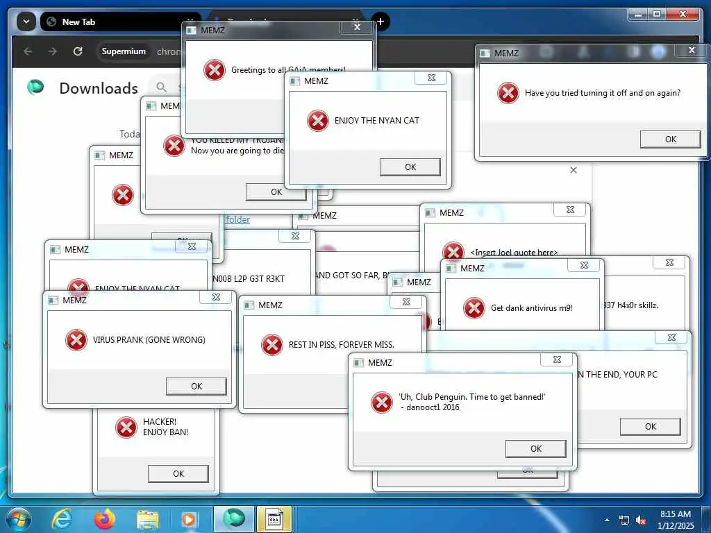Click OK in the VIRUS PRANK (GONE WRONG) dialog
This screenshot has height=533, width=711.
point(196,386)
